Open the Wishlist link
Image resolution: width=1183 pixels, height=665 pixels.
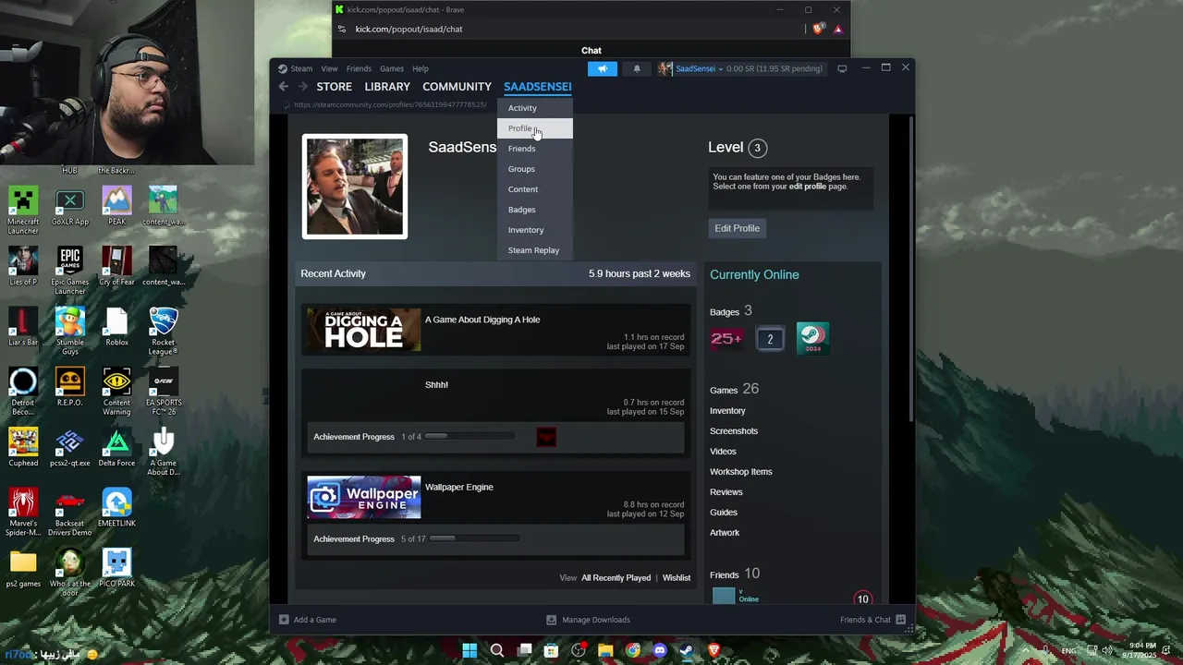coord(677,578)
